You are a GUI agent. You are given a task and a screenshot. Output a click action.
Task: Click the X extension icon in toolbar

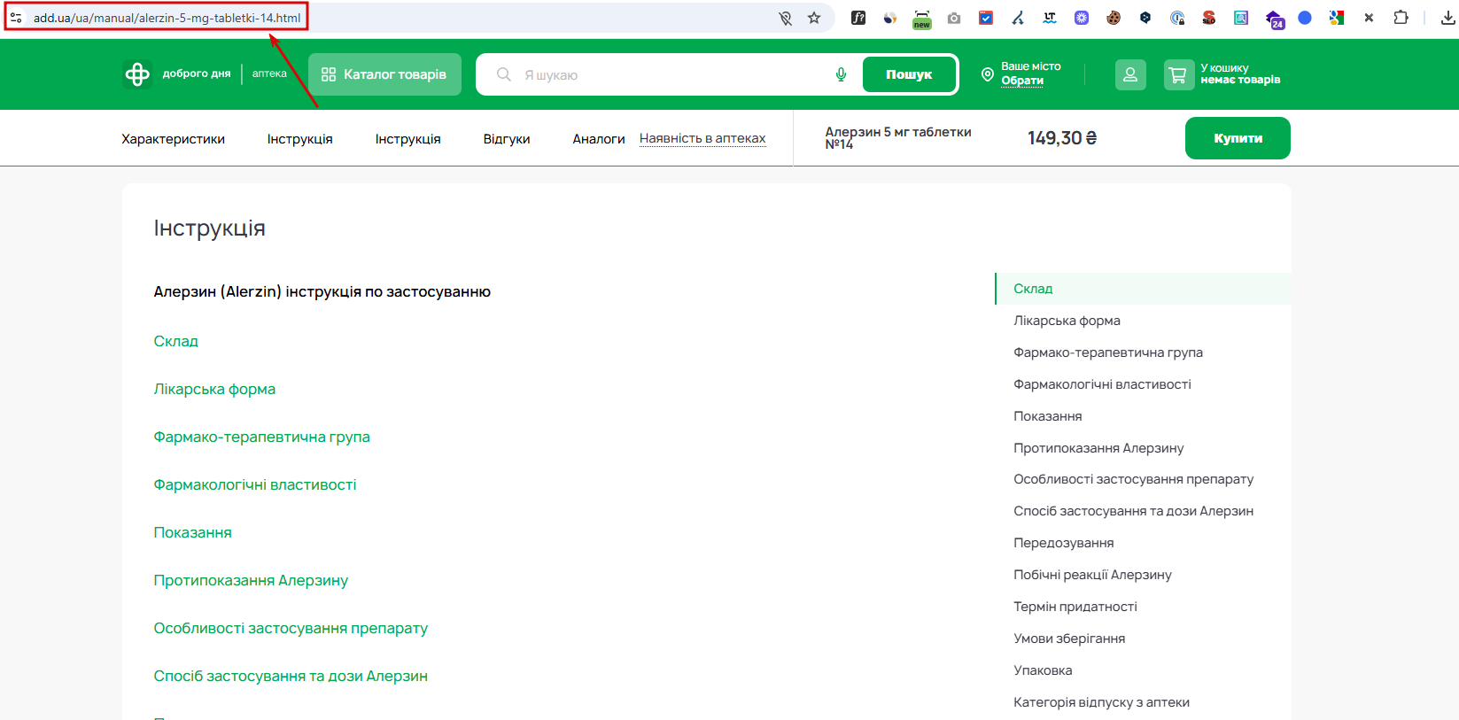1369,18
